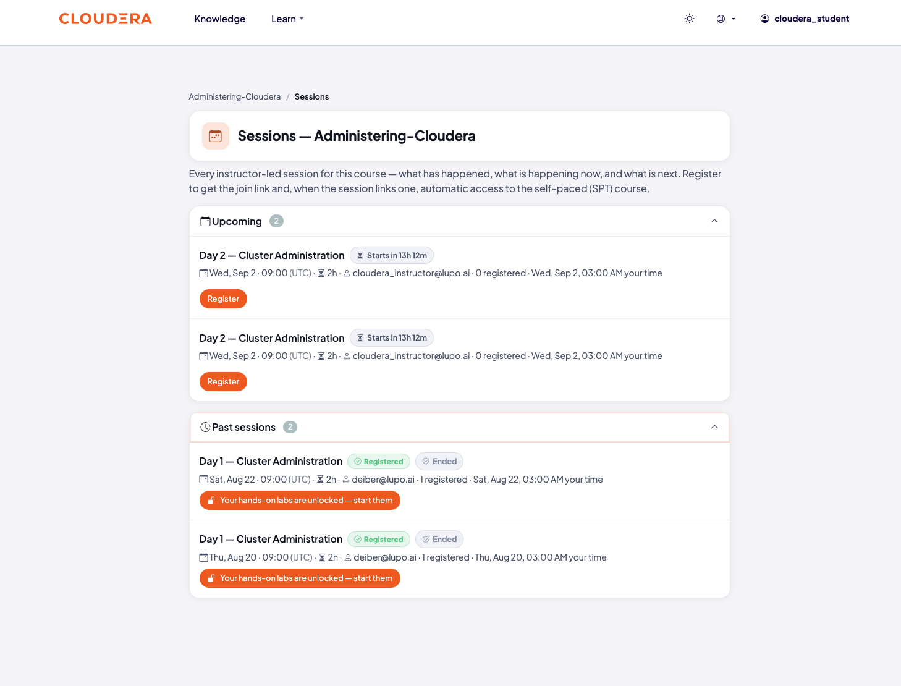Click person icon in Thu, Aug 20 row
This screenshot has width=901, height=686.
pos(348,557)
